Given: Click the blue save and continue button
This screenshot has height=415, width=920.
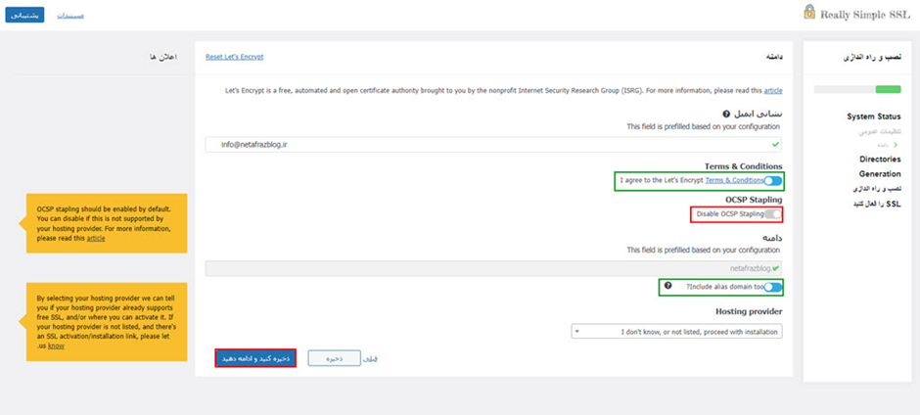Looking at the screenshot, I should tap(255, 358).
